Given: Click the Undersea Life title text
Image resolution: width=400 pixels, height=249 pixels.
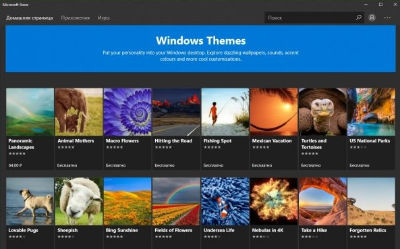Looking at the screenshot, I should tap(219, 230).
